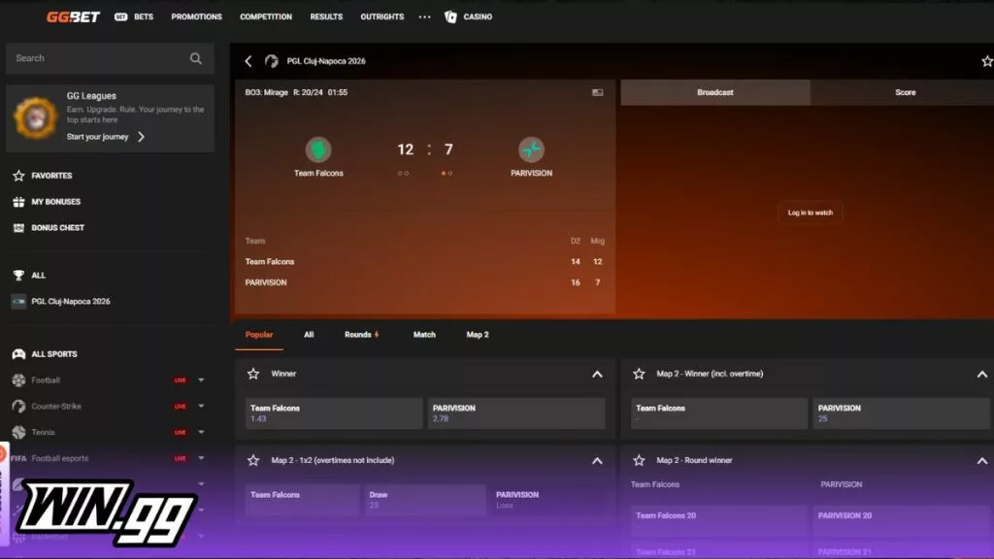The height and width of the screenshot is (559, 994).
Task: Bet on Draw in Map 2 1x2
Action: pos(424,500)
